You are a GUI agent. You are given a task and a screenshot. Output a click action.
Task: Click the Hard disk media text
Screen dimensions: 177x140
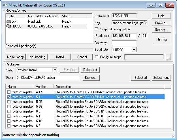[35, 22]
